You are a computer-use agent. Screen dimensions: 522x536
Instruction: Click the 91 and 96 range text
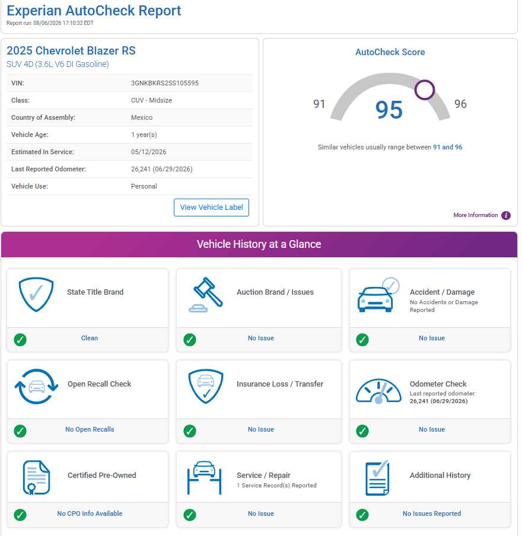tap(447, 147)
